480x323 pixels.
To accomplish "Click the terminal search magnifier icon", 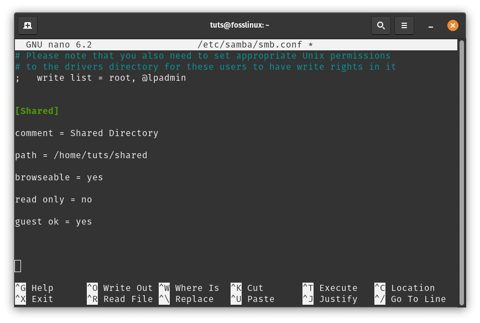I will (x=381, y=25).
